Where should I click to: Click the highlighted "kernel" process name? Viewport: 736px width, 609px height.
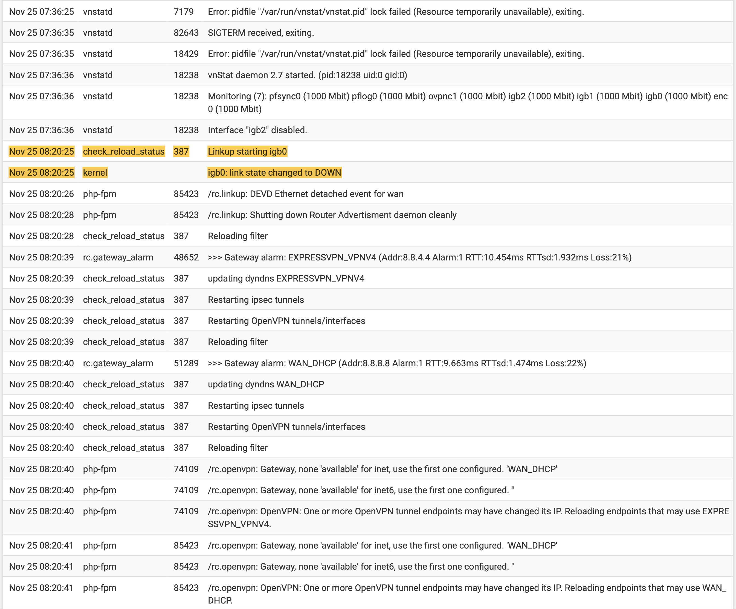pyautogui.click(x=95, y=172)
